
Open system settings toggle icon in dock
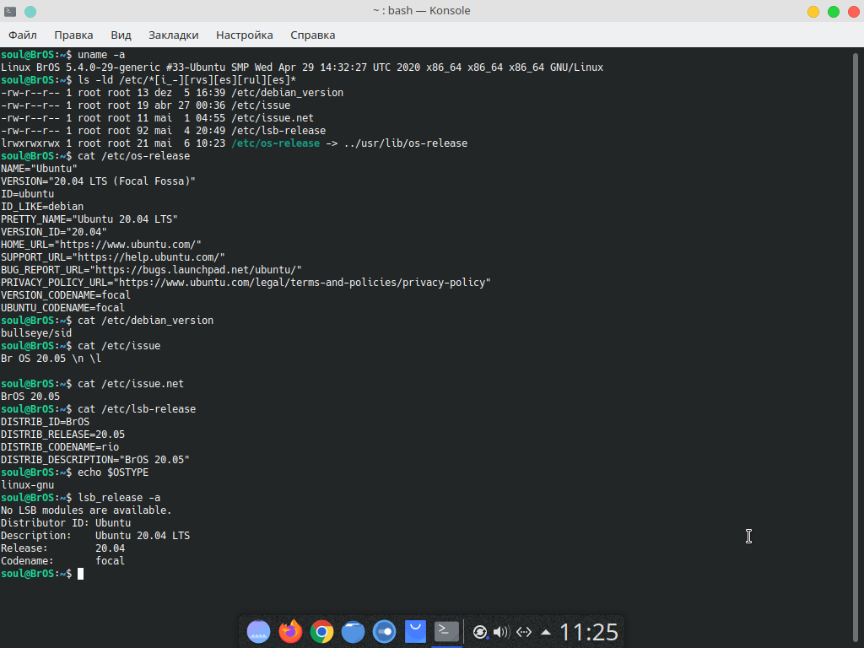384,631
